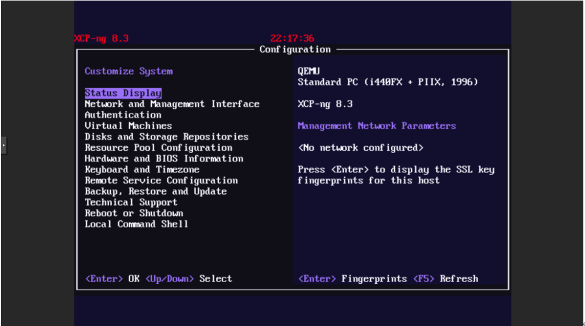Click the <Enter> Fingerprints hint
Image resolution: width=585 pixels, height=326 pixels.
352,279
